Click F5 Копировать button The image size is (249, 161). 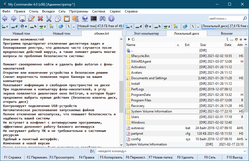[x=111, y=157]
